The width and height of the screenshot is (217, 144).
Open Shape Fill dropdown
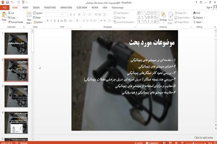[x=181, y=13]
